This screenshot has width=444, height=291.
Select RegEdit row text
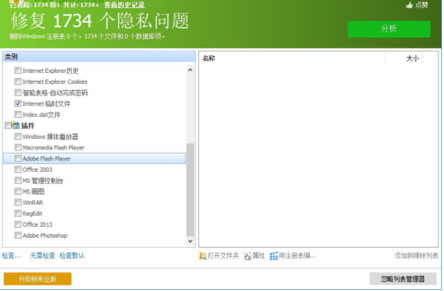[x=32, y=214]
